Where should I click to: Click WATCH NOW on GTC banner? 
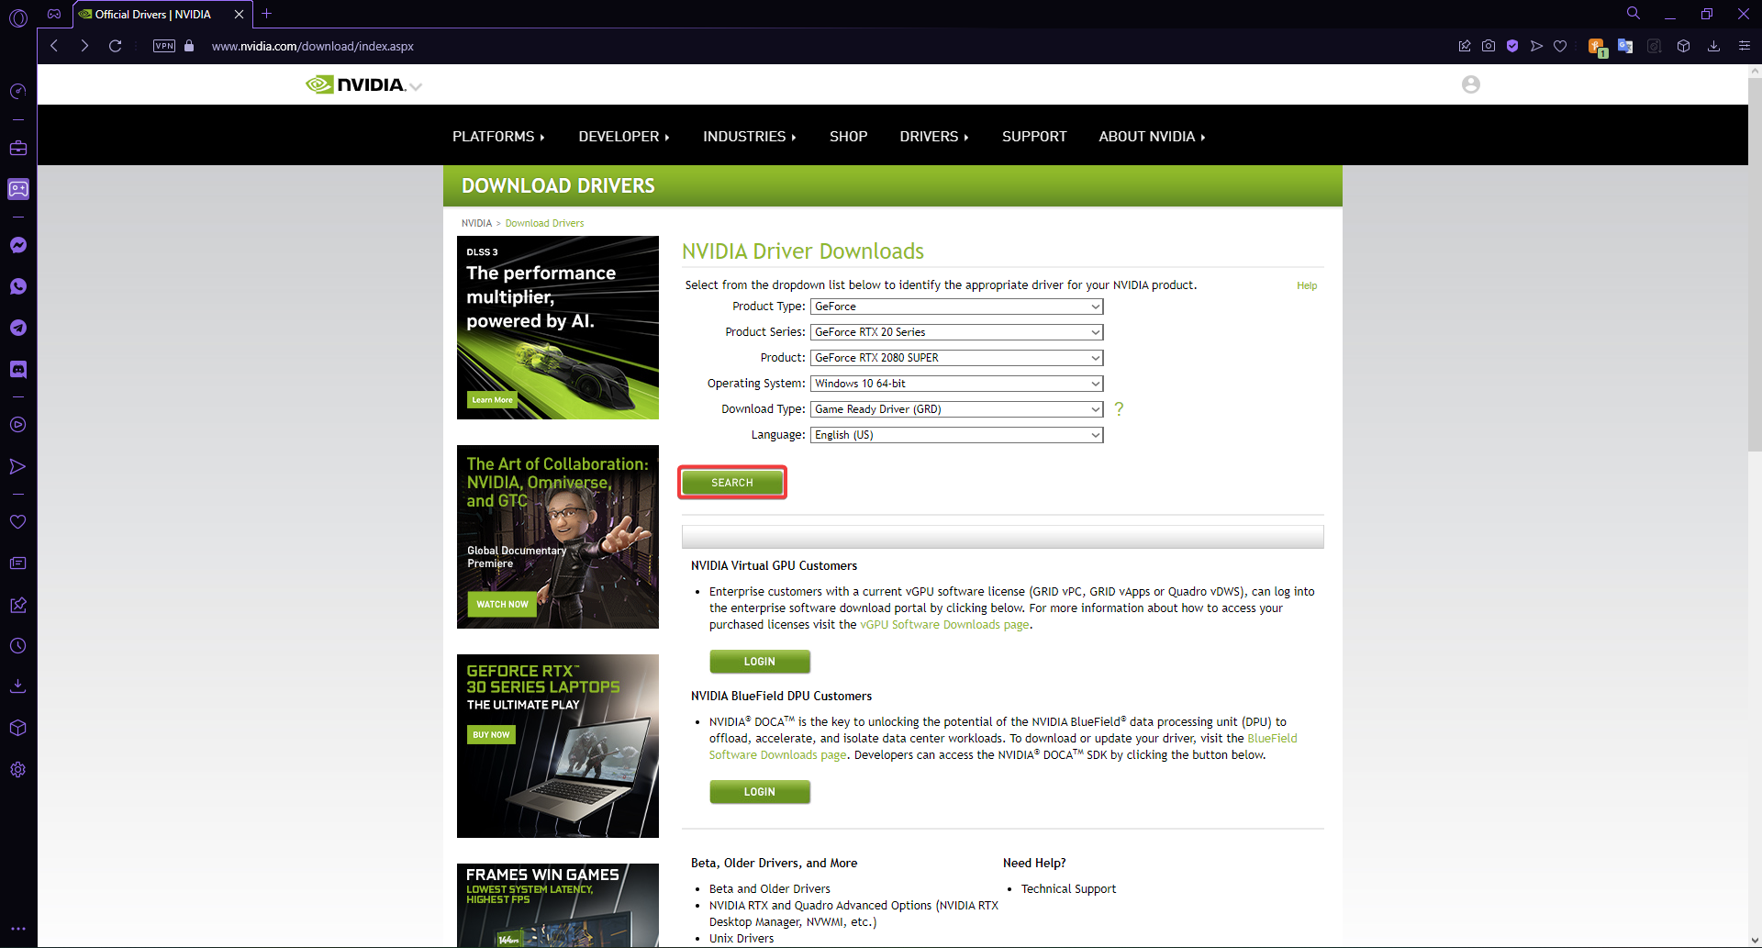502,605
